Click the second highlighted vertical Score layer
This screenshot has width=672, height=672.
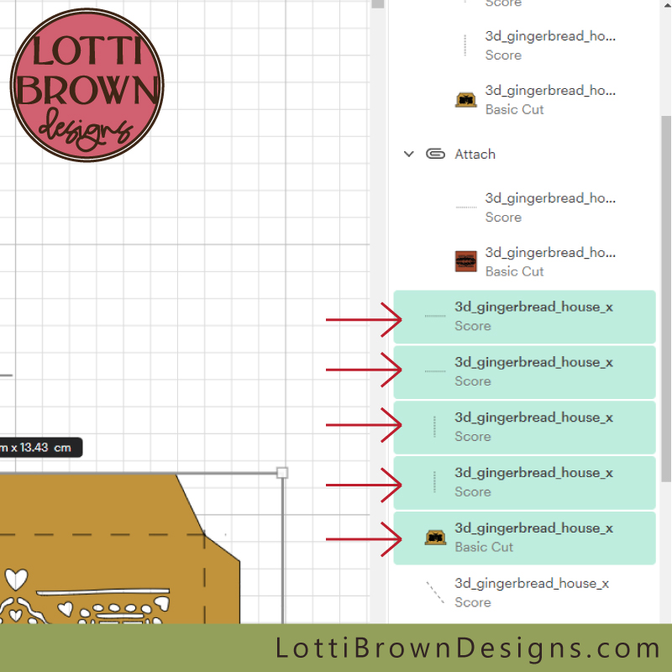524,482
